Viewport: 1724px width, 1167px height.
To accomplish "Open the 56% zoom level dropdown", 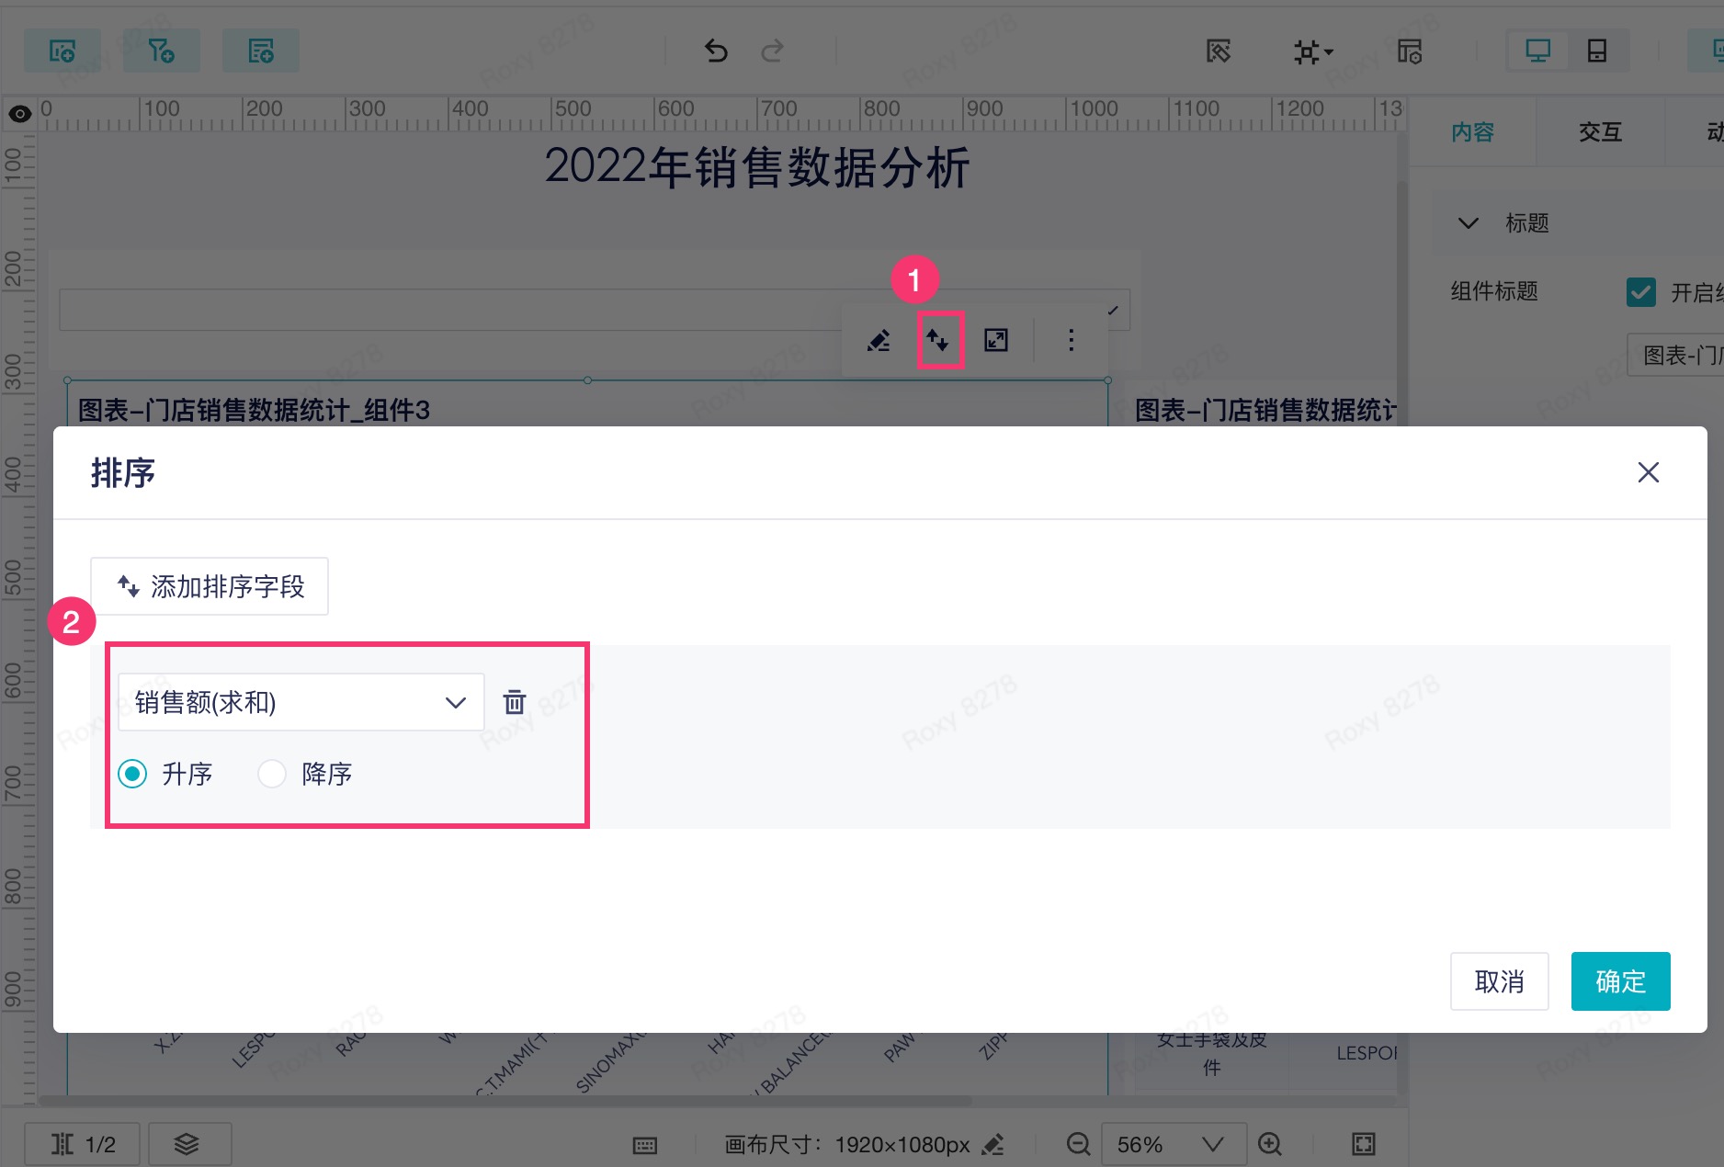I will coord(1174,1144).
